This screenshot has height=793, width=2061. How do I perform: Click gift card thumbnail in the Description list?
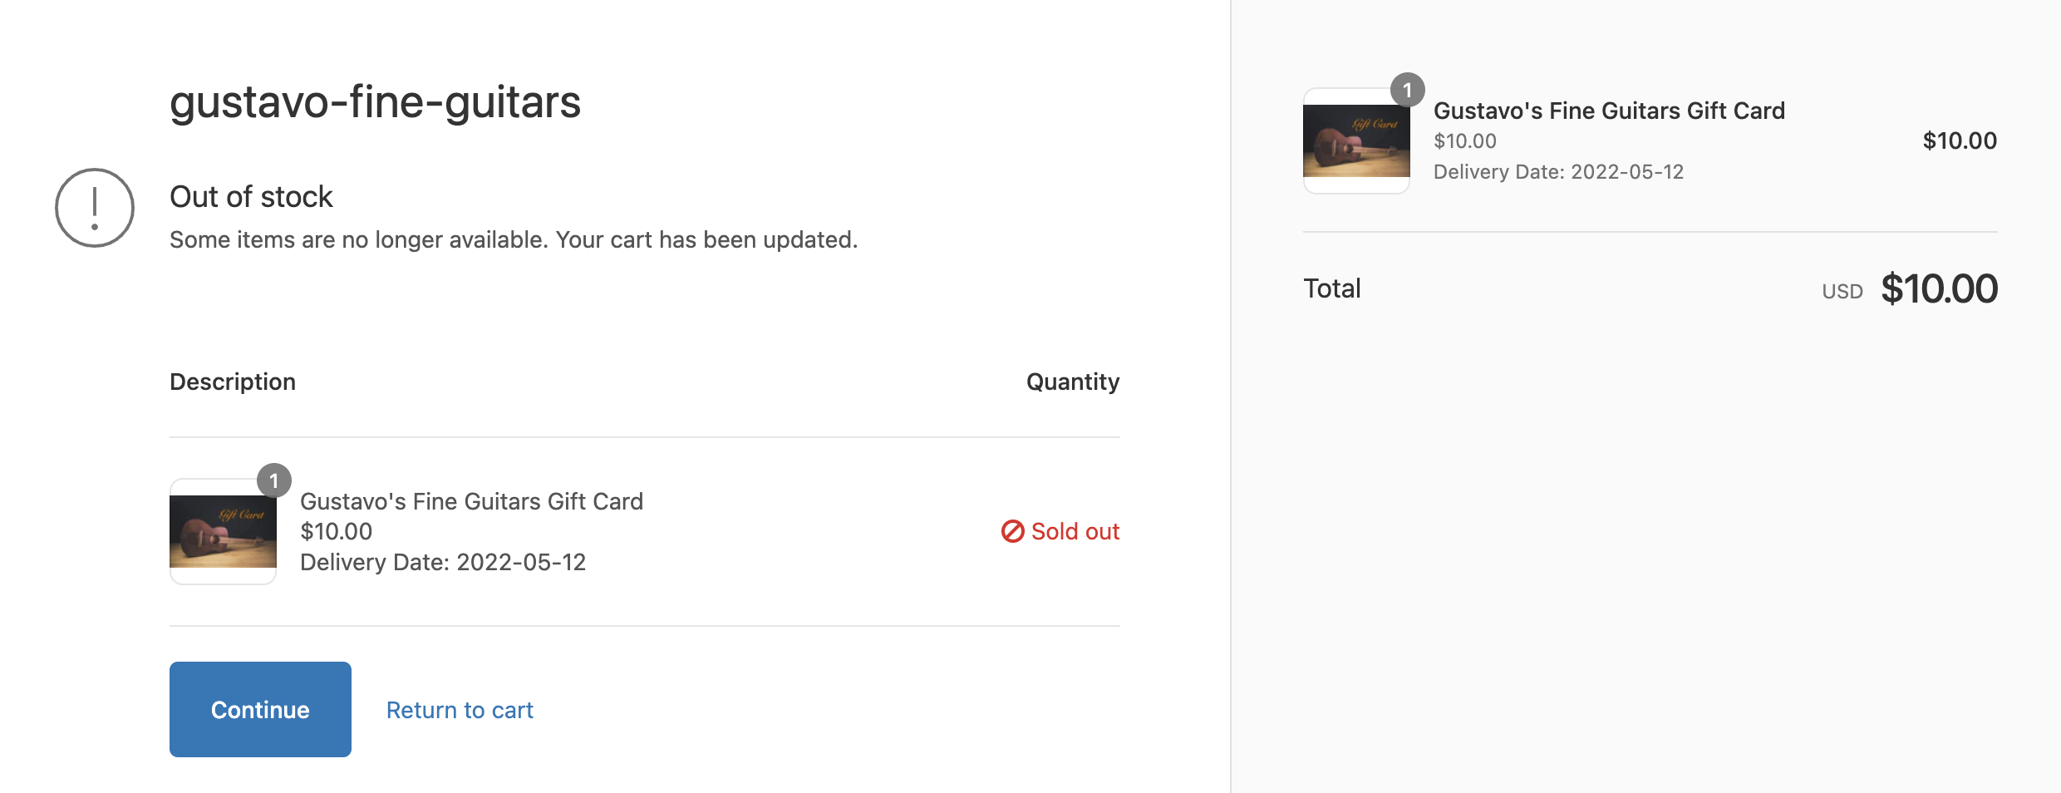223,532
